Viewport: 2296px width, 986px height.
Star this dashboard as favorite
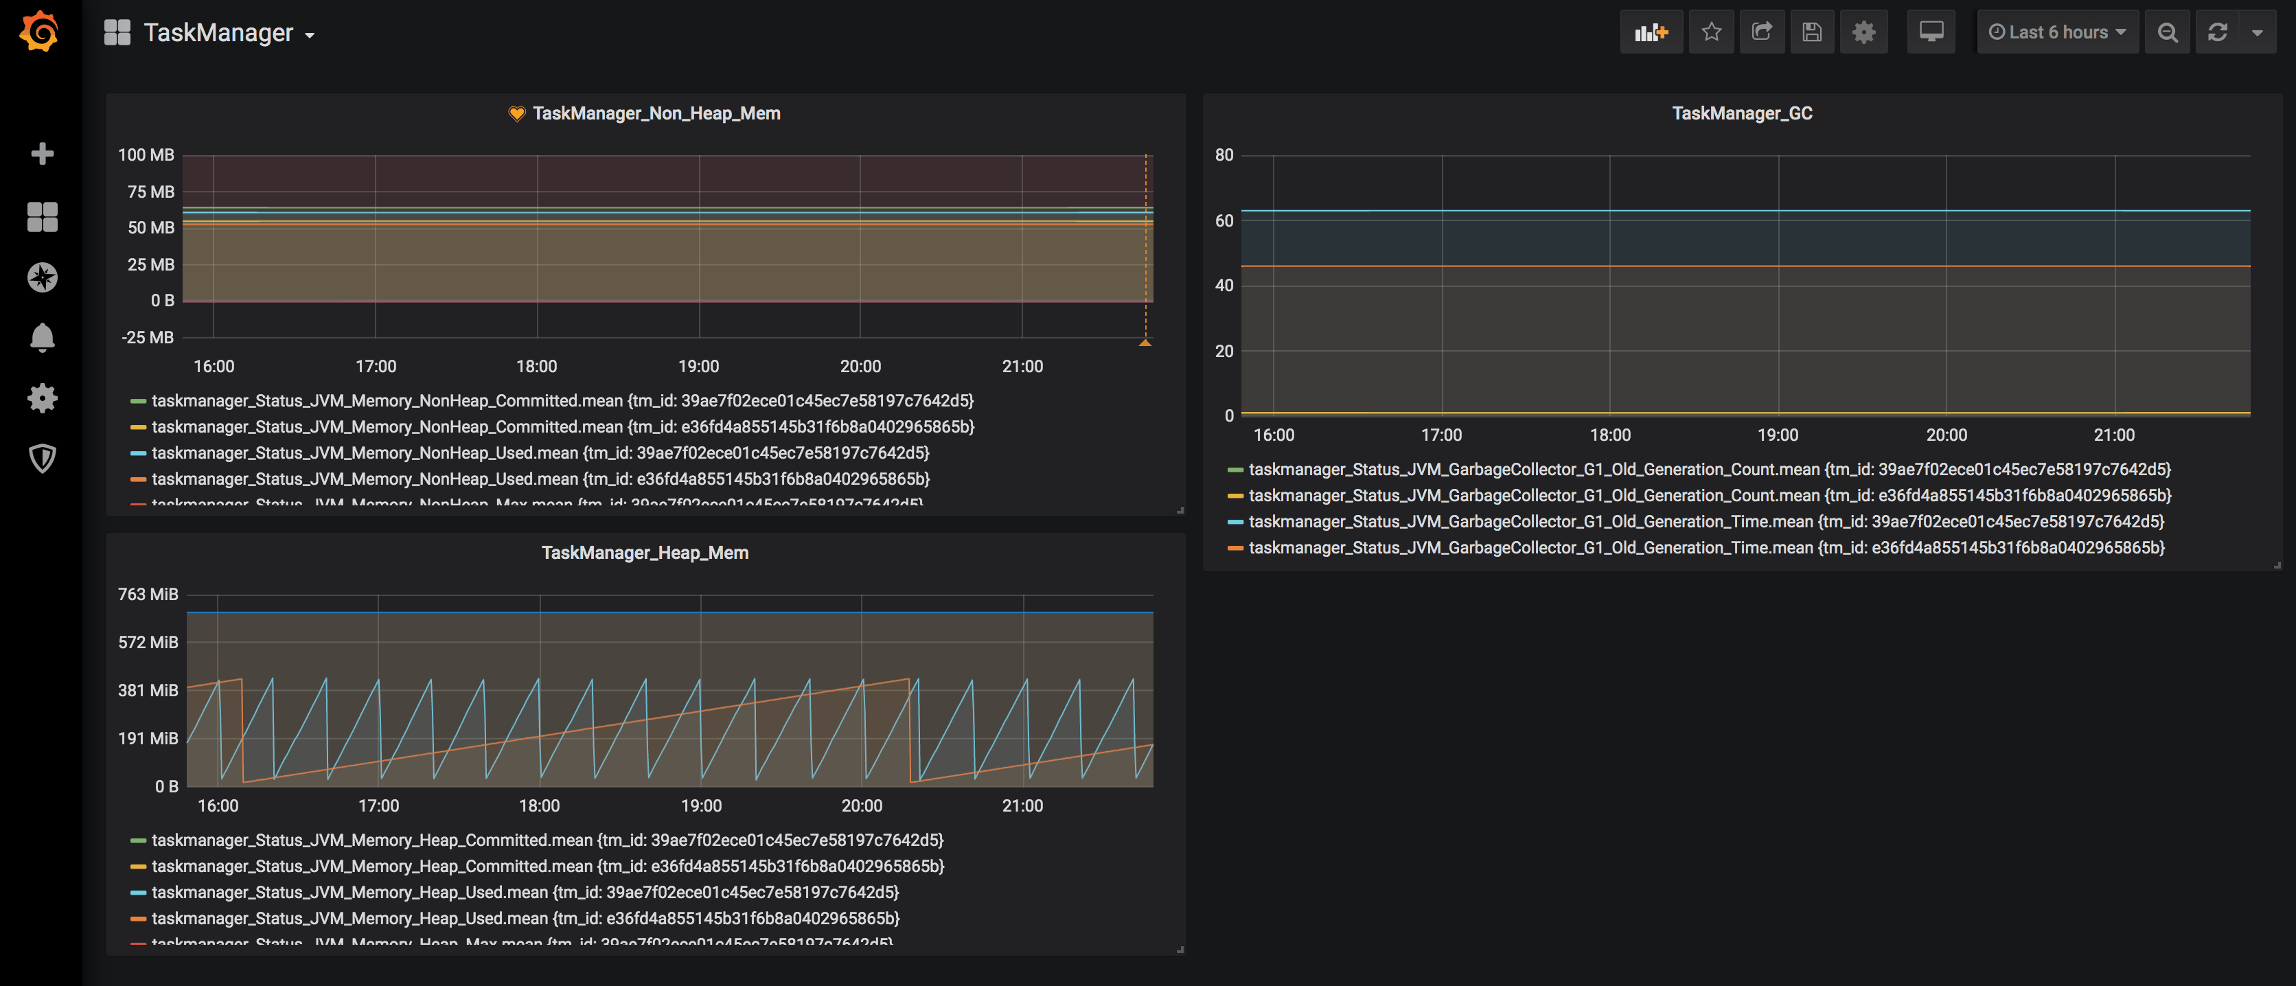[x=1710, y=32]
